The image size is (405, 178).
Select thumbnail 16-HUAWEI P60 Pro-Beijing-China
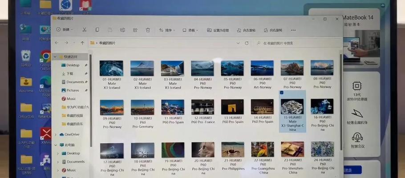click(322, 106)
